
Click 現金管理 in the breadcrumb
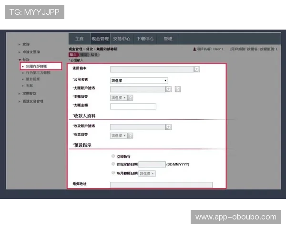[75, 49]
